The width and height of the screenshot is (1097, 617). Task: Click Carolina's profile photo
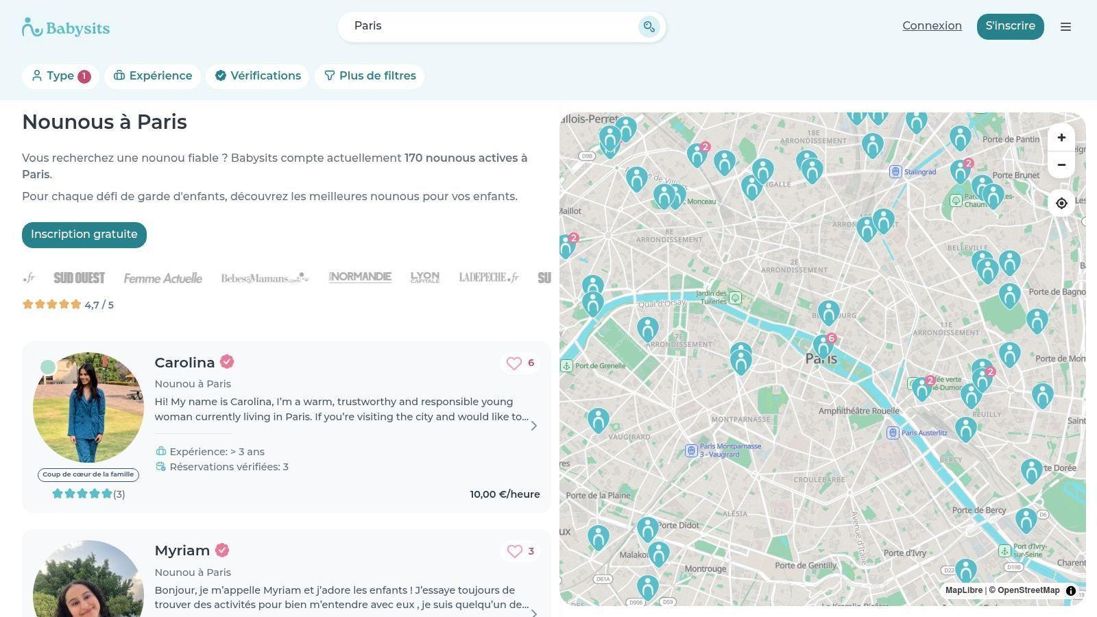(88, 408)
